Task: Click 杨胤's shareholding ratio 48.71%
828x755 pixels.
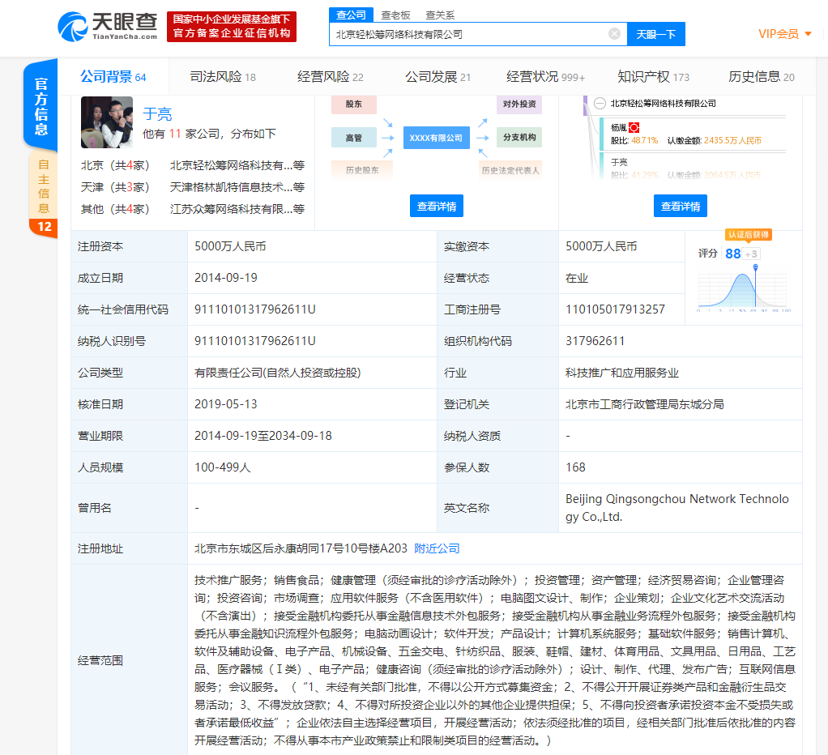Action: (x=645, y=140)
